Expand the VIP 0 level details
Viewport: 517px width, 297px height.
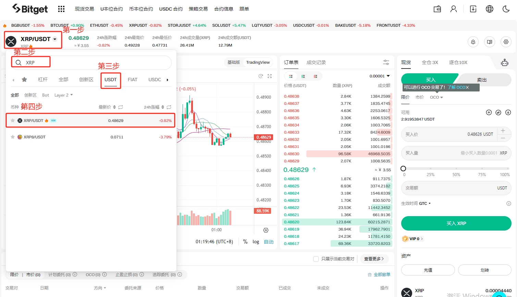[x=413, y=239]
